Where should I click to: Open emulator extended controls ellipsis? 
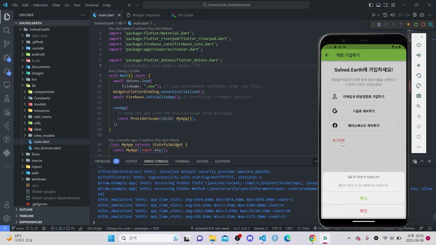419,147
